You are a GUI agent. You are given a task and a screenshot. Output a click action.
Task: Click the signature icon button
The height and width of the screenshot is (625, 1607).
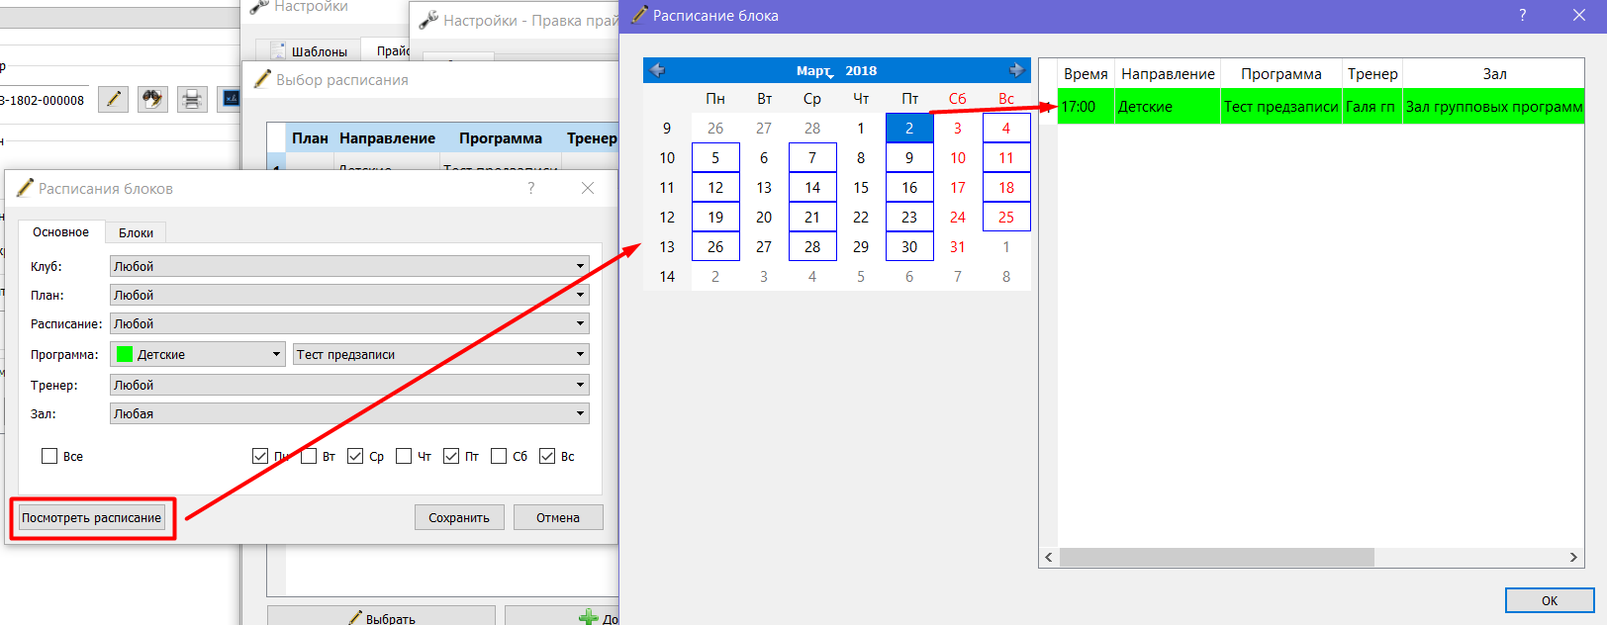(x=231, y=99)
